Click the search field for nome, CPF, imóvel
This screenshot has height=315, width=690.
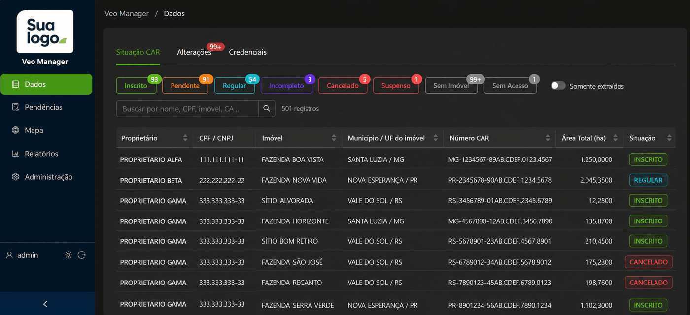click(187, 109)
